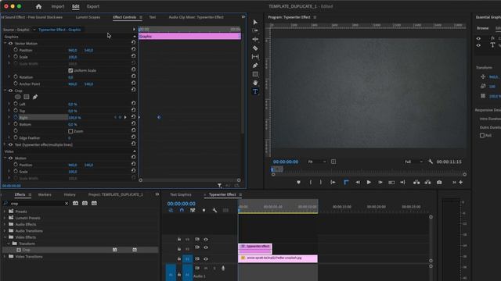Click Mark In in Program Monitor
This screenshot has height=281, width=501.
(x=311, y=182)
